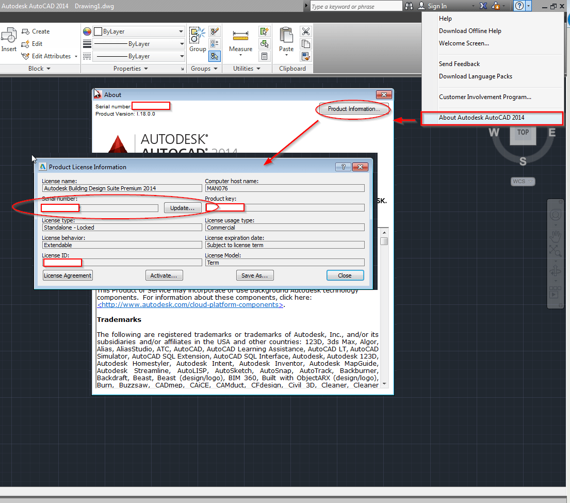Click Close in Product License Information
This screenshot has width=570, height=503.
pos(345,275)
